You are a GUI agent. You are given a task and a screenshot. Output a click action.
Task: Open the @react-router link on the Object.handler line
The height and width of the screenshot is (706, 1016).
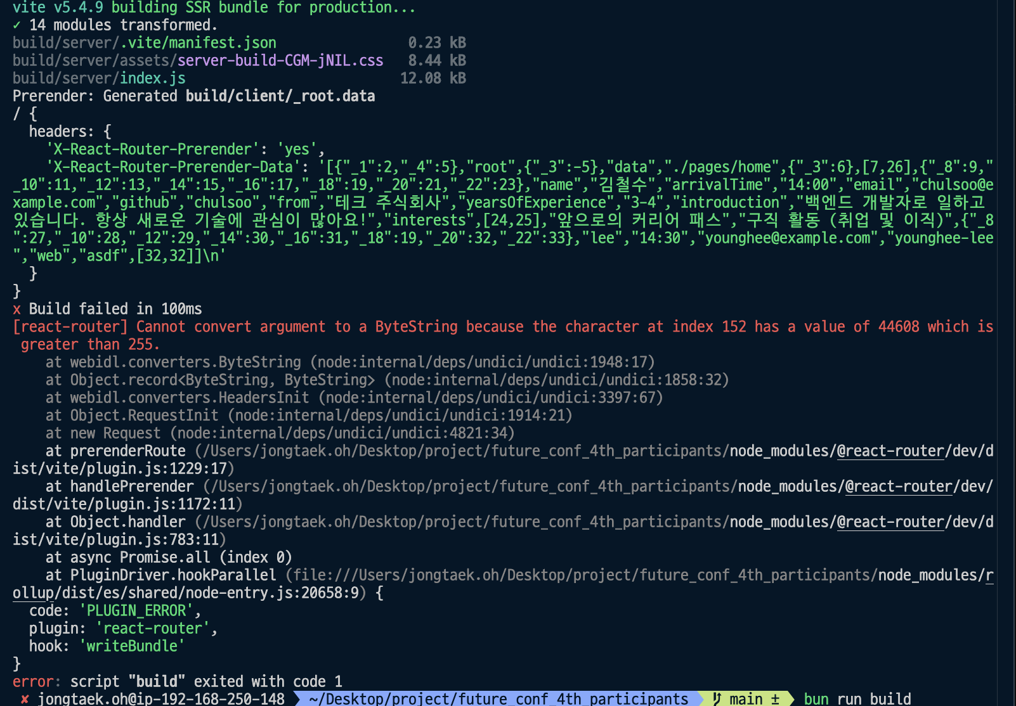(890, 522)
